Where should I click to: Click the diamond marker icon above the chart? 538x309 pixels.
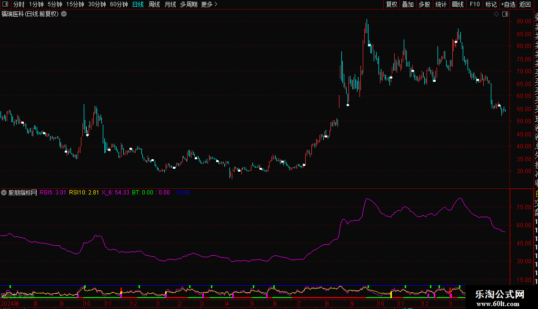496,14
